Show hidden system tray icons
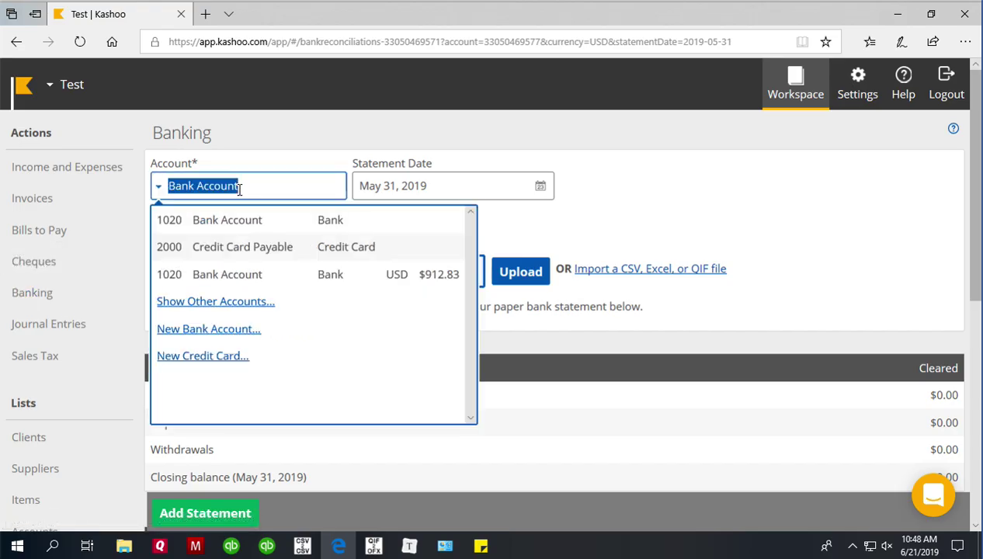This screenshot has width=983, height=559. pos(852,546)
